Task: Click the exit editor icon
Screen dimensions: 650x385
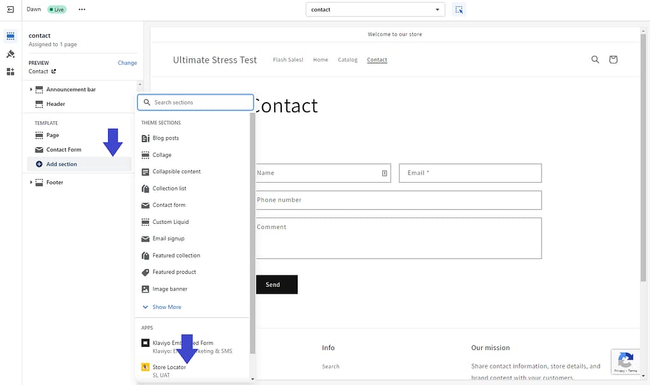Action: [10, 10]
